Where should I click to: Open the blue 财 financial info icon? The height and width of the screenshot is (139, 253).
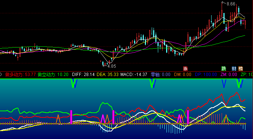[234, 69]
